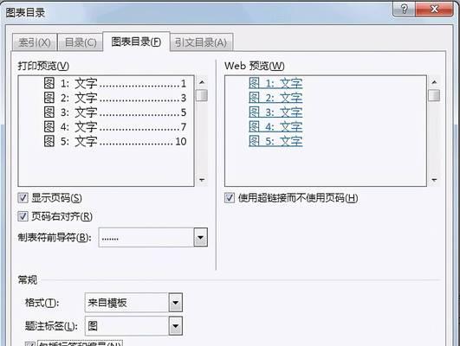Click print preview scrollbar thumb

[202, 95]
